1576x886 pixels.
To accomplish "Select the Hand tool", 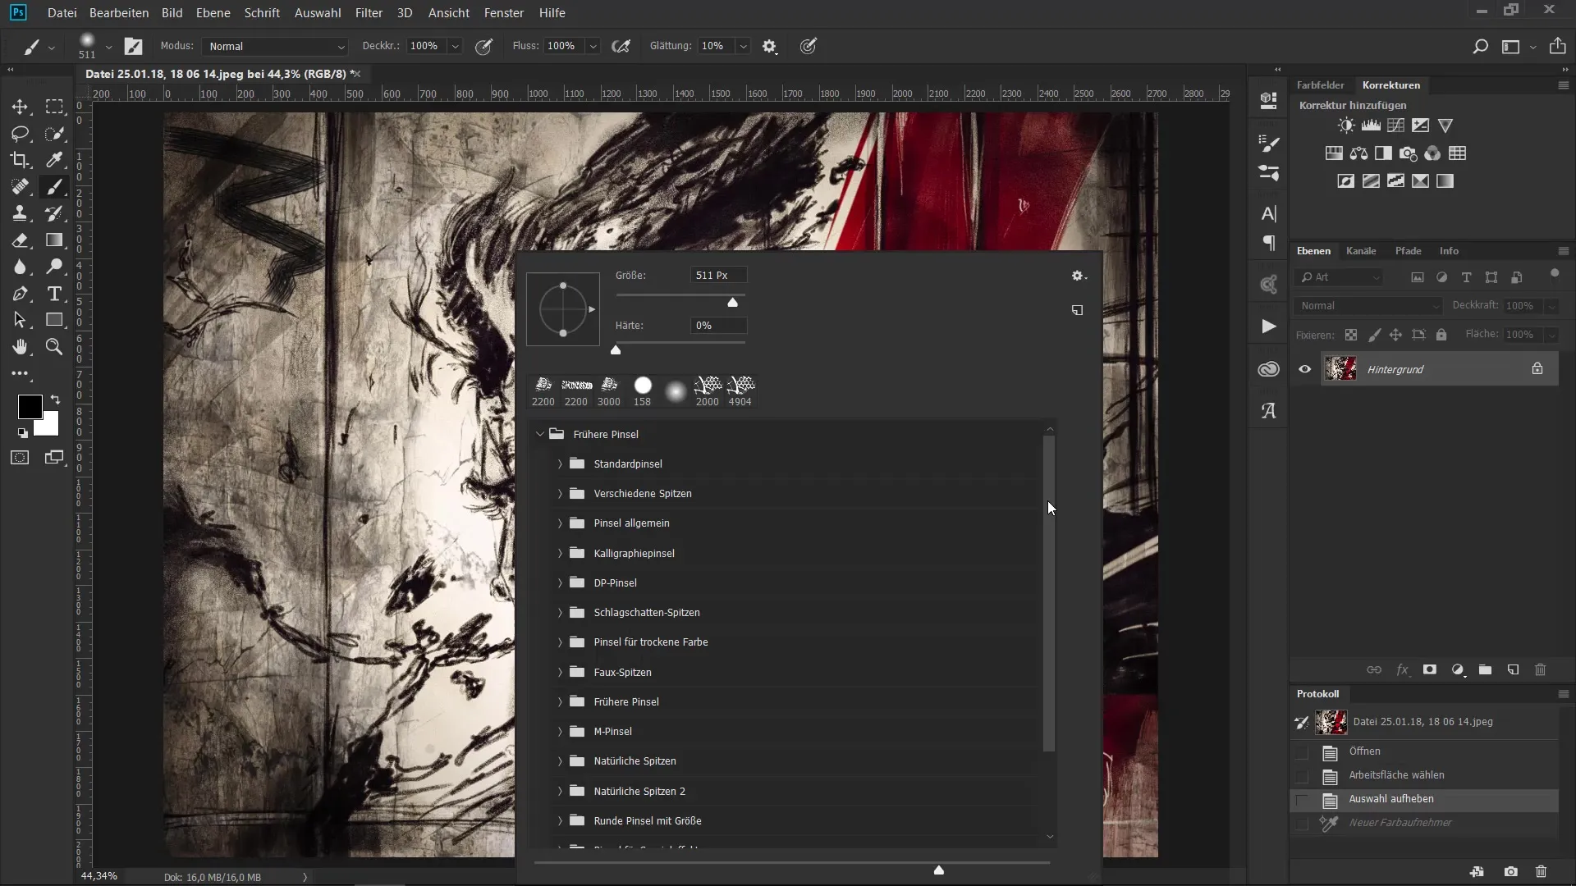I will [20, 347].
